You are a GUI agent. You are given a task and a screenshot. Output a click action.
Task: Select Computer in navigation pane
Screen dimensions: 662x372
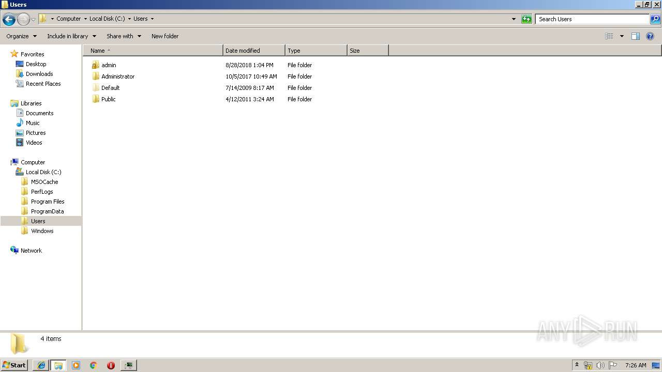33,162
